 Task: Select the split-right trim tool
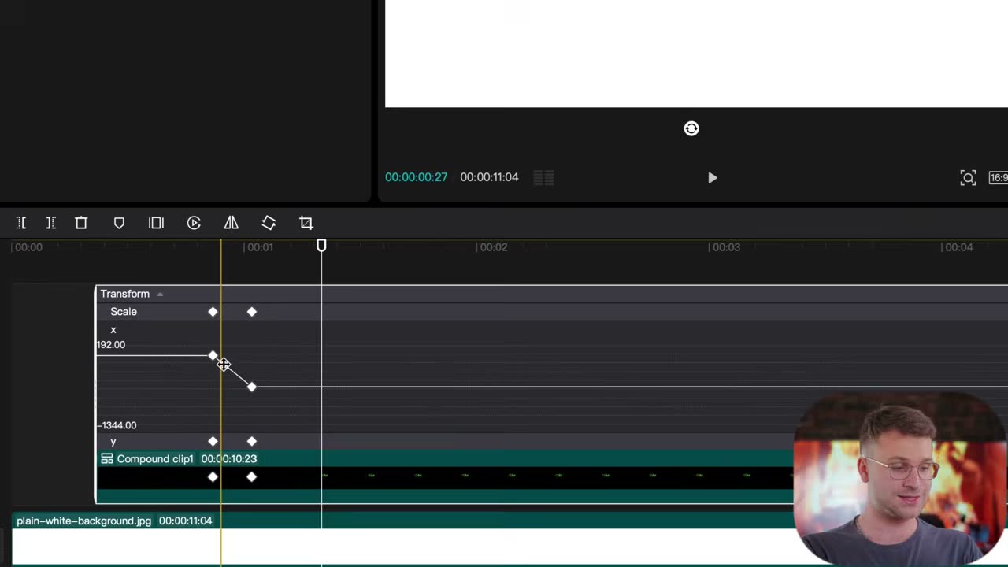51,223
